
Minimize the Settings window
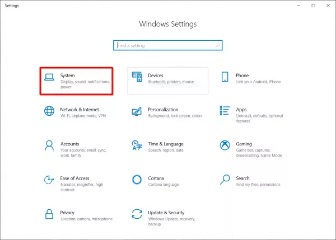click(298, 6)
